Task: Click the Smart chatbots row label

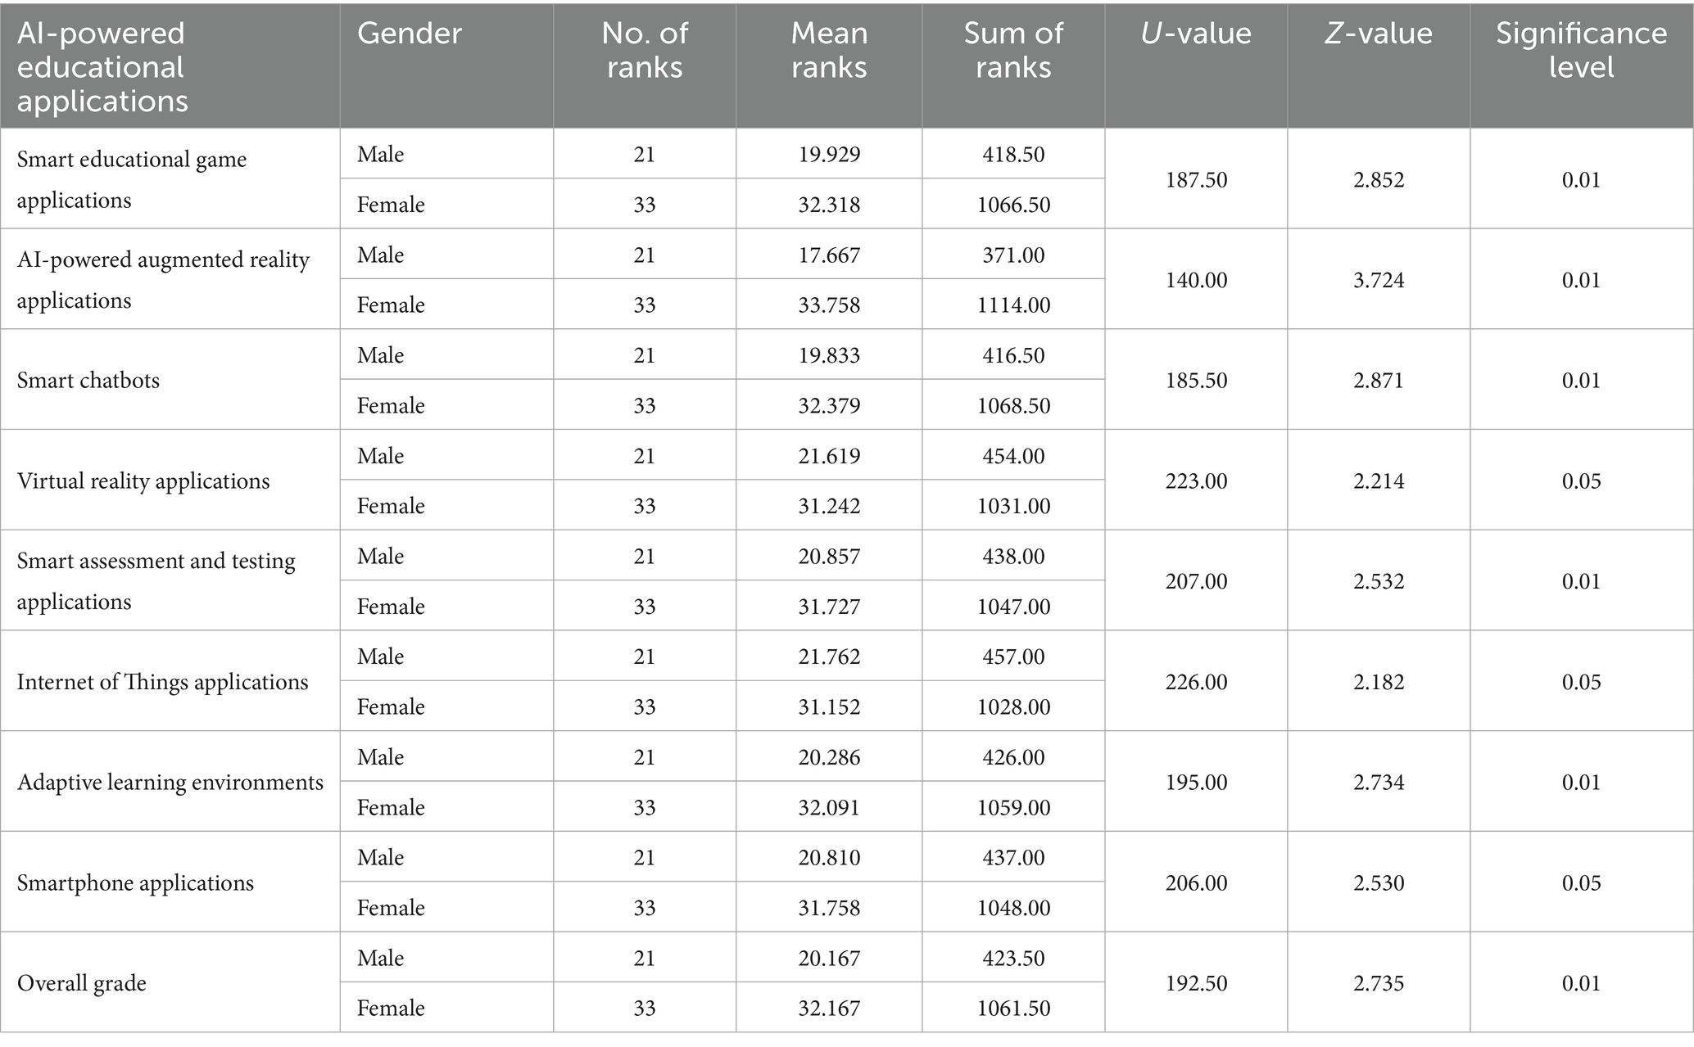Action: point(88,380)
